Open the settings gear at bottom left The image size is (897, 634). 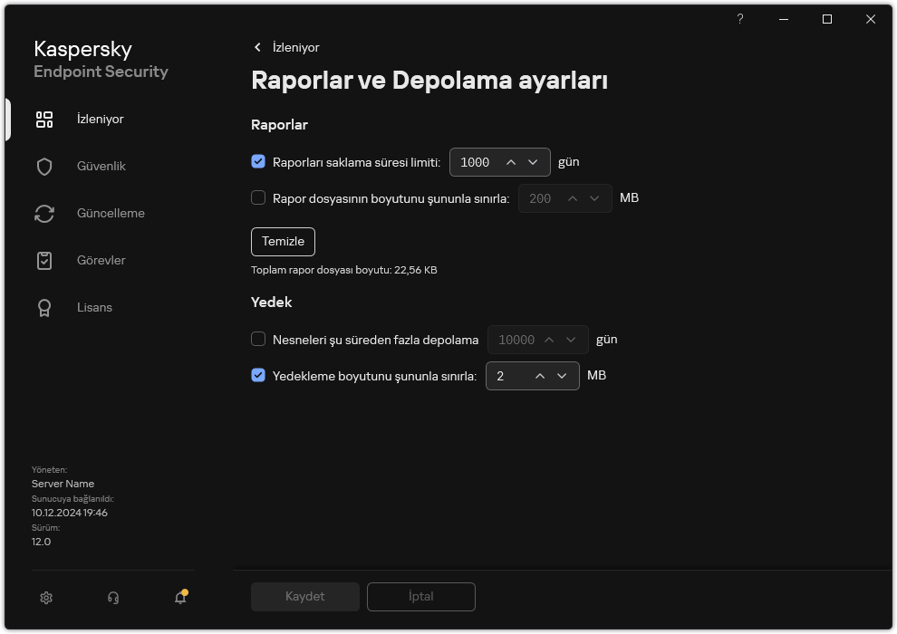[45, 598]
